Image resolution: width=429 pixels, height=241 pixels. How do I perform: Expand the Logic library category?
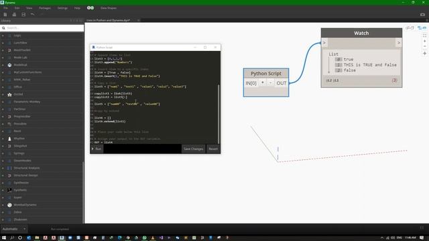(x=3, y=35)
